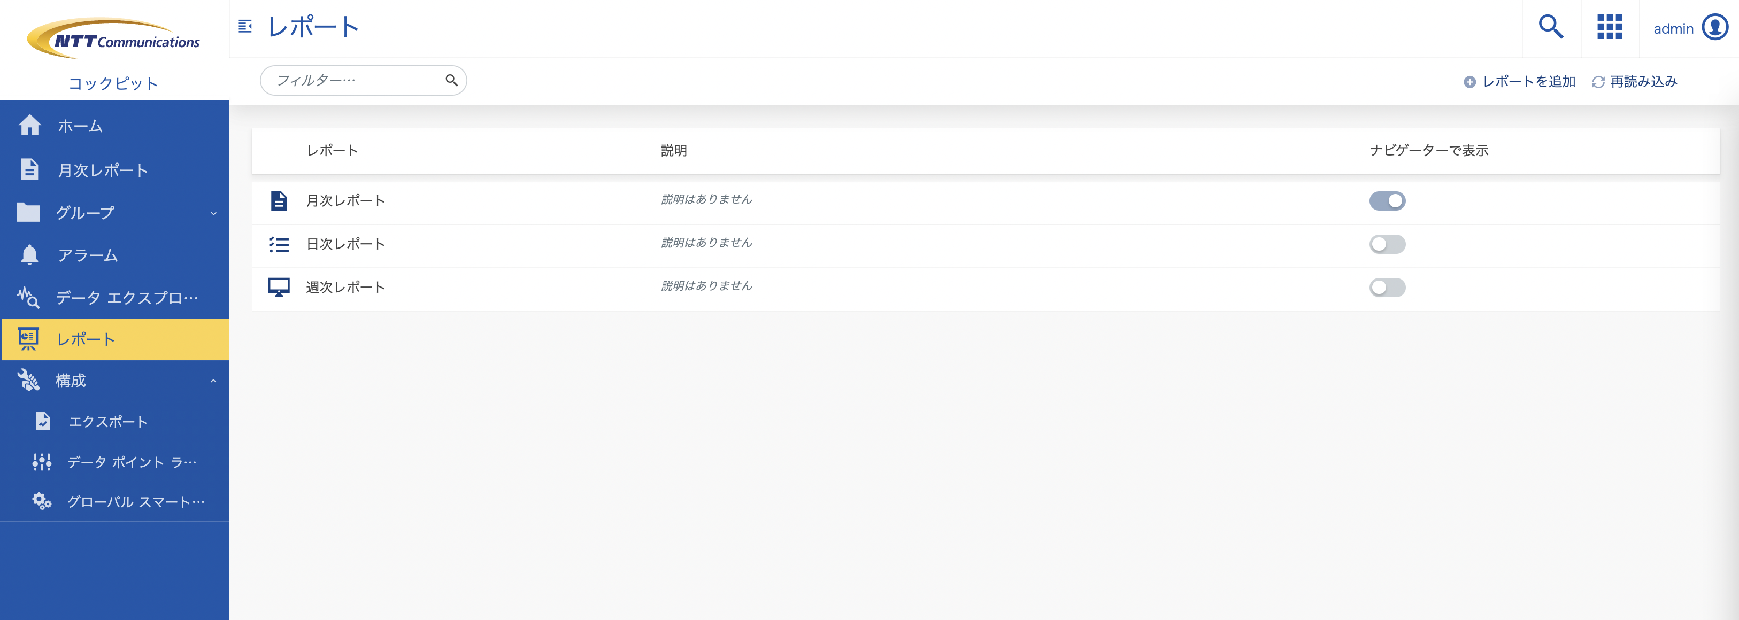Click the 説明 column header
The height and width of the screenshot is (620, 1739).
(674, 150)
